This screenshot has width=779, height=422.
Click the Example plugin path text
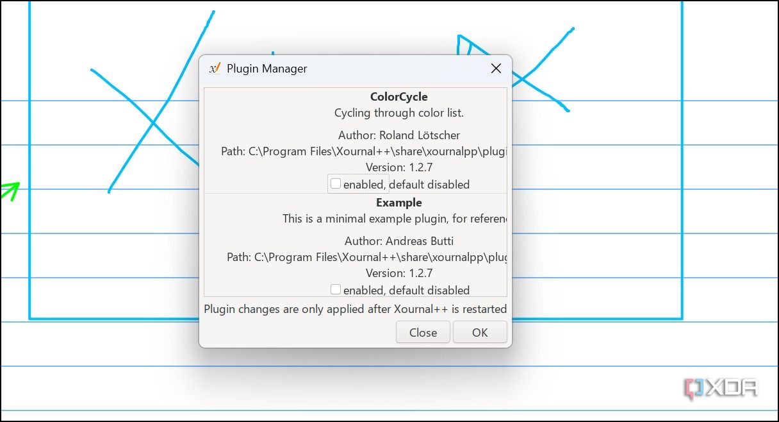[x=367, y=257]
